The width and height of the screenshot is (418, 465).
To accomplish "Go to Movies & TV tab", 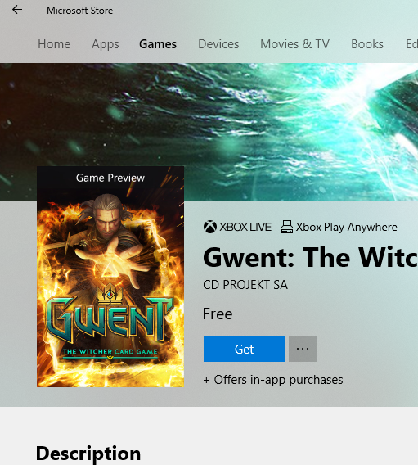I will coord(294,44).
